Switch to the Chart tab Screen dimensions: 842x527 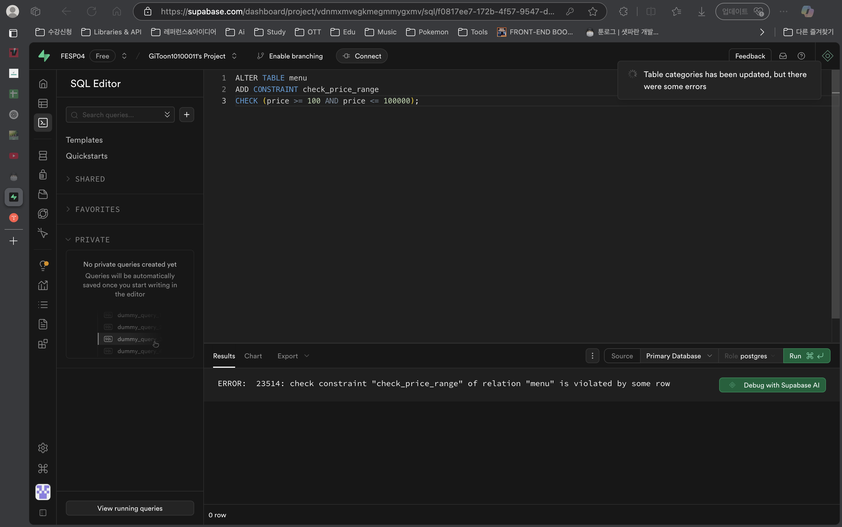coord(253,356)
